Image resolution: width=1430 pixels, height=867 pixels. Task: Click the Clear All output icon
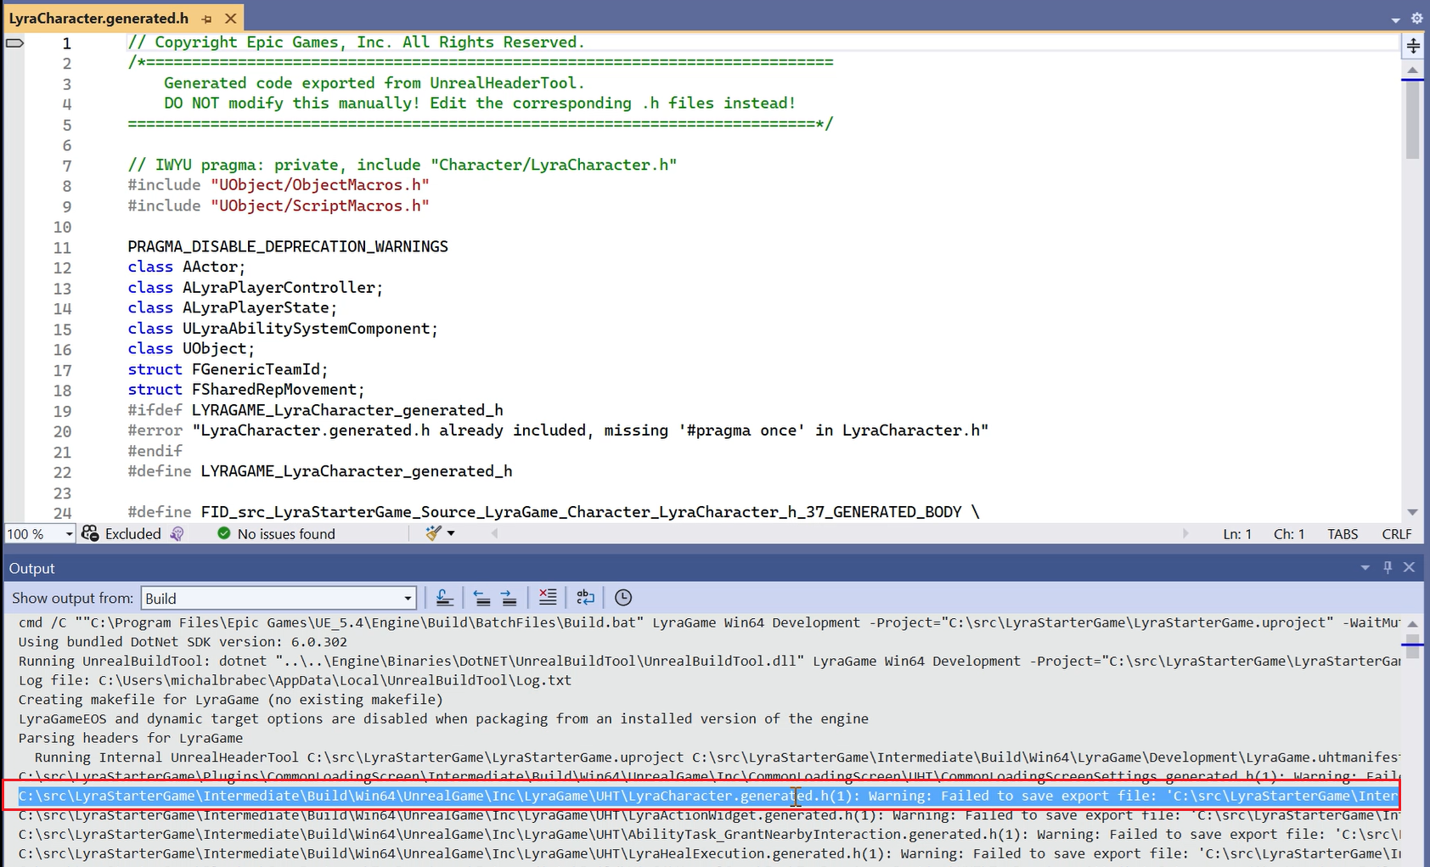click(x=547, y=597)
